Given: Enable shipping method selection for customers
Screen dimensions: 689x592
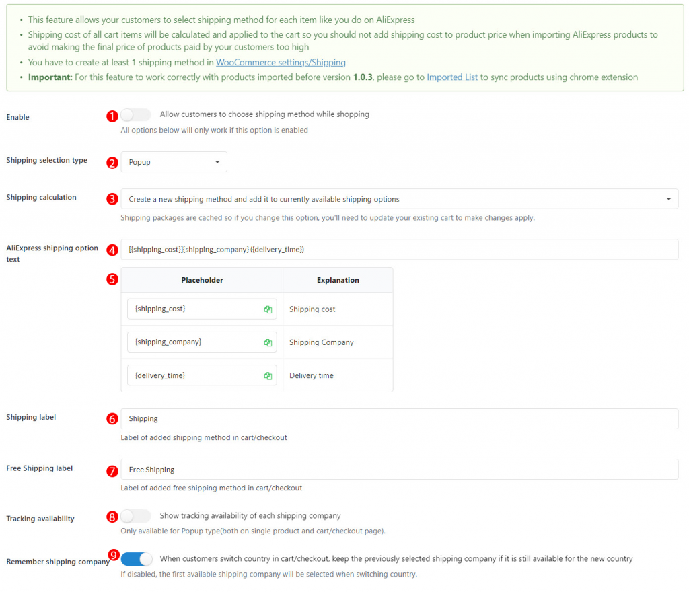Looking at the screenshot, I should [135, 115].
